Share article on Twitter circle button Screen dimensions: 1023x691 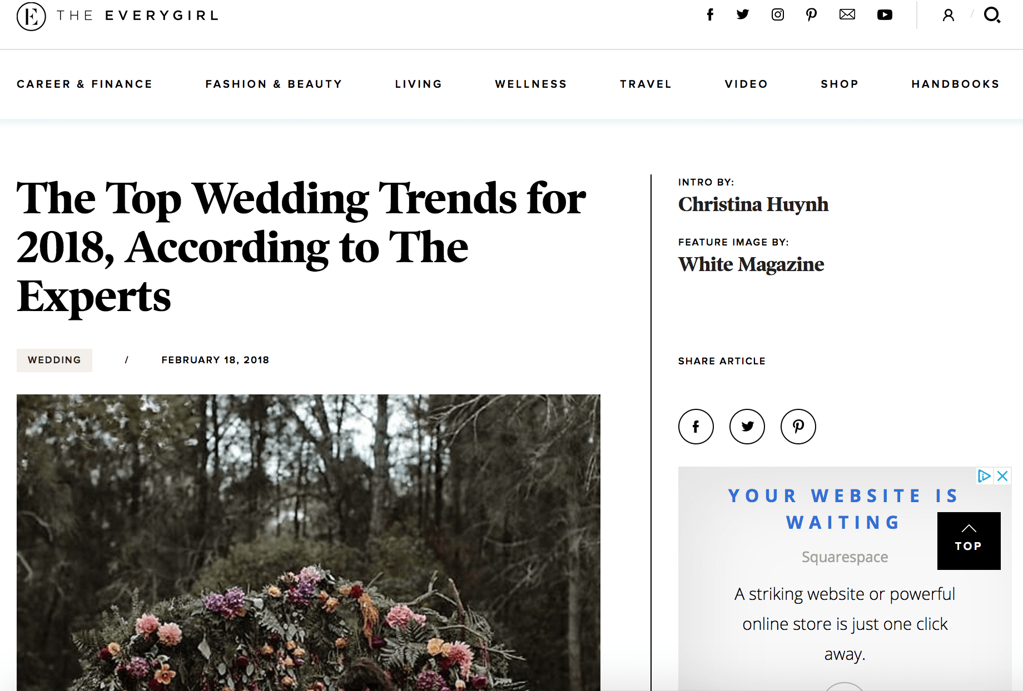pyautogui.click(x=747, y=427)
